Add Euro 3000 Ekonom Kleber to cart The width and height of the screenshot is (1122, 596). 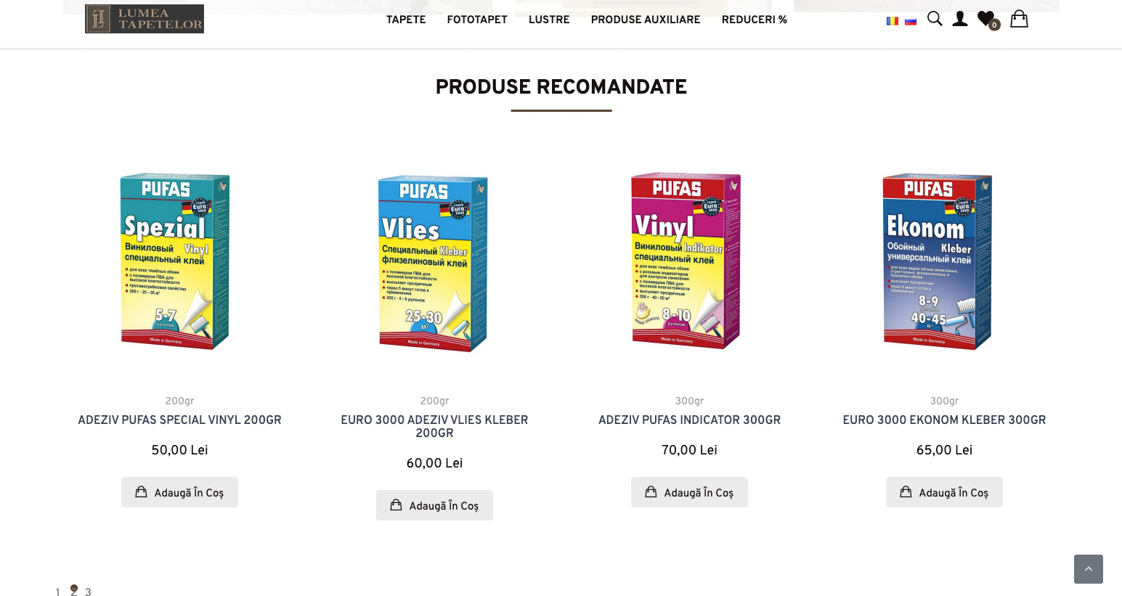pyautogui.click(x=944, y=492)
